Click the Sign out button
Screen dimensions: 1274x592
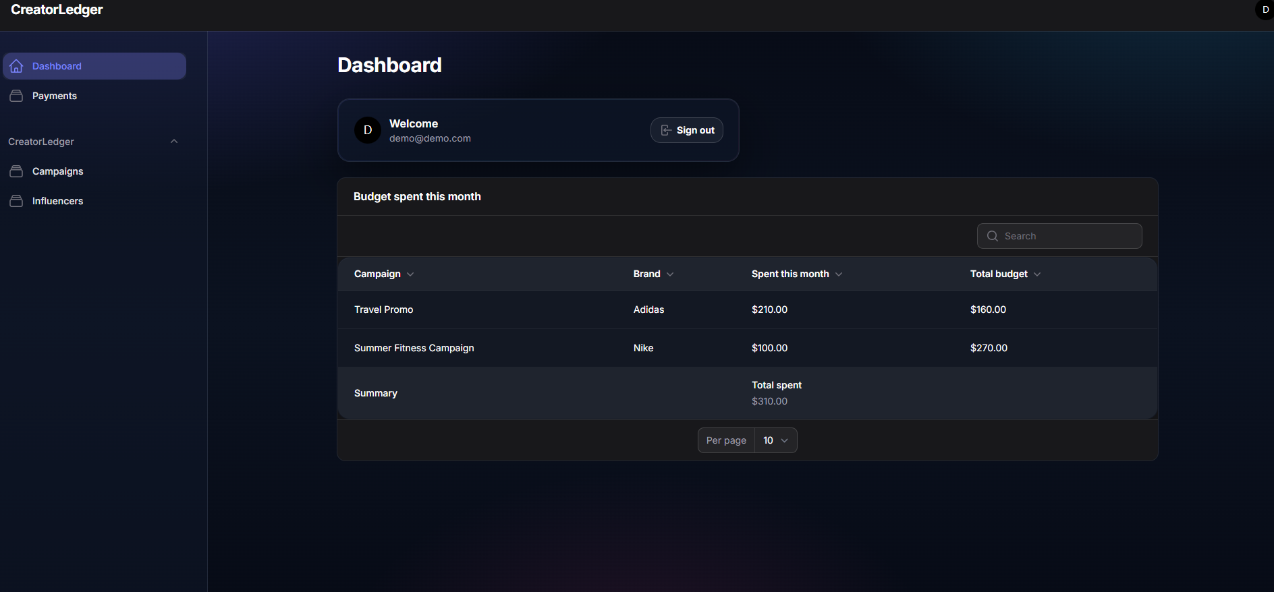click(x=687, y=130)
